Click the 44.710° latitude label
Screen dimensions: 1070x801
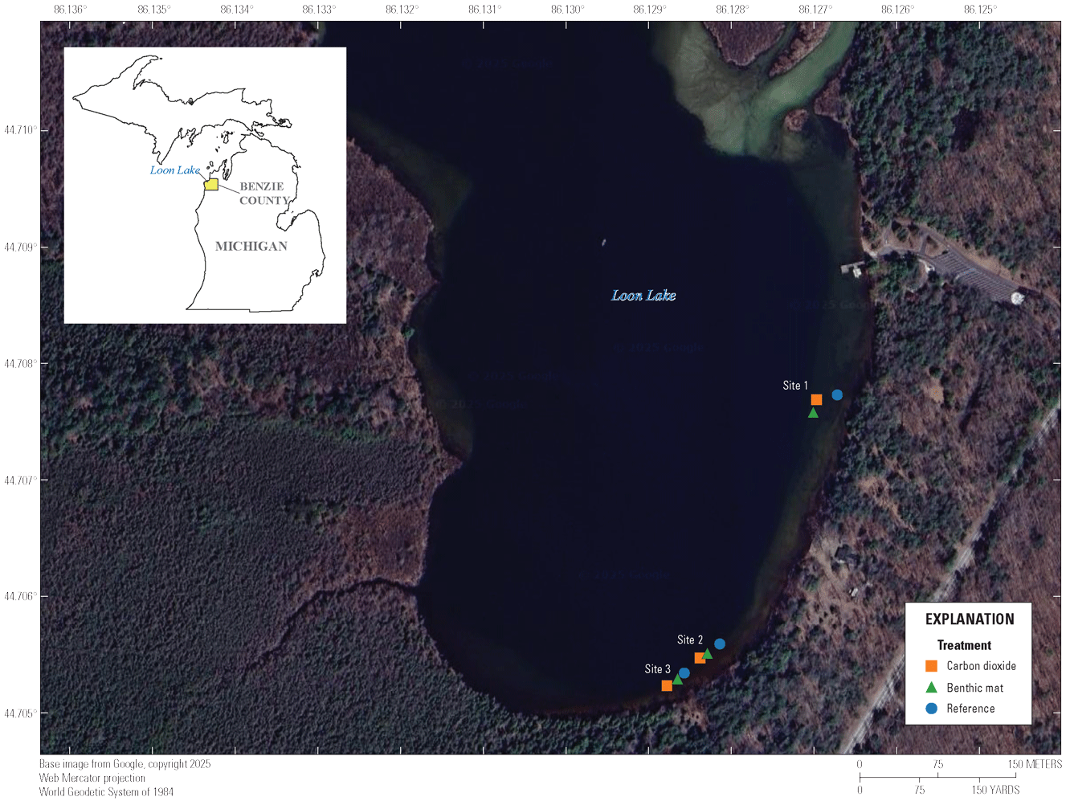click(x=19, y=130)
